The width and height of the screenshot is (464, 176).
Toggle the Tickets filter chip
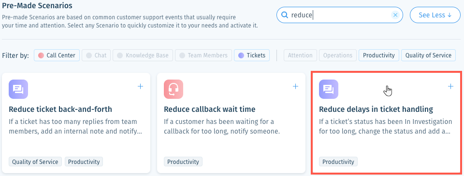tap(252, 55)
